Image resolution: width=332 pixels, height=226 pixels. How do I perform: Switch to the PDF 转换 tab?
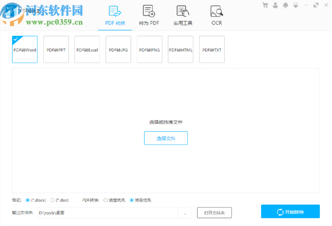click(115, 15)
